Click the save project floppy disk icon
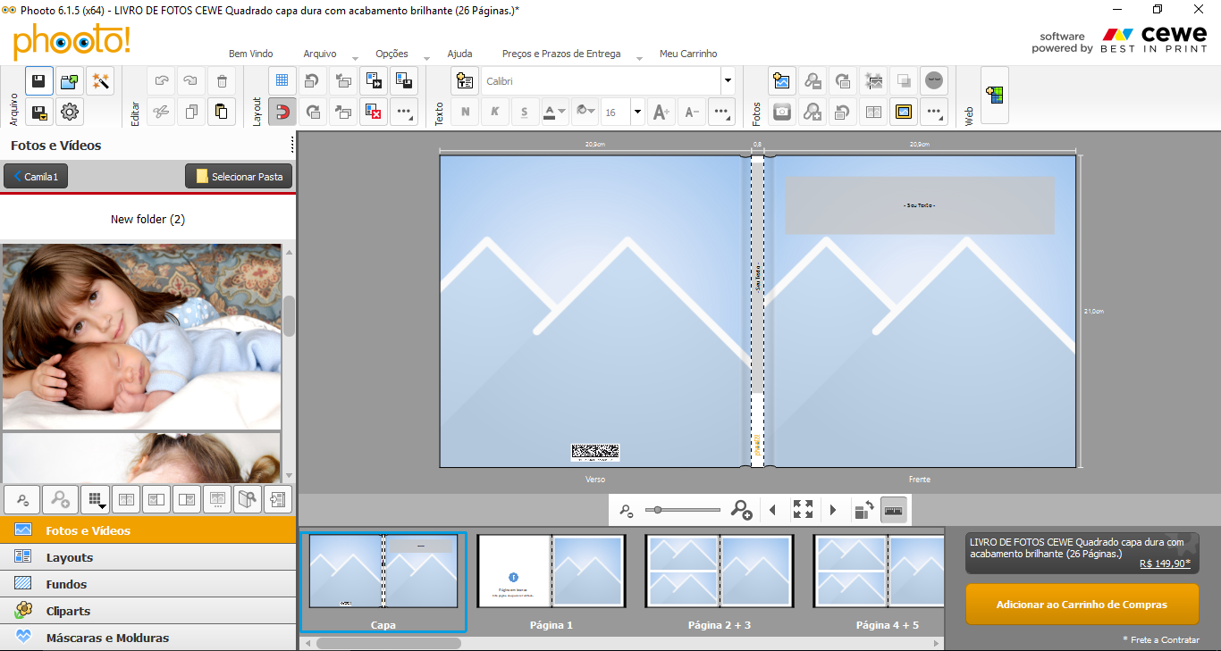The height and width of the screenshot is (651, 1221). tap(39, 81)
